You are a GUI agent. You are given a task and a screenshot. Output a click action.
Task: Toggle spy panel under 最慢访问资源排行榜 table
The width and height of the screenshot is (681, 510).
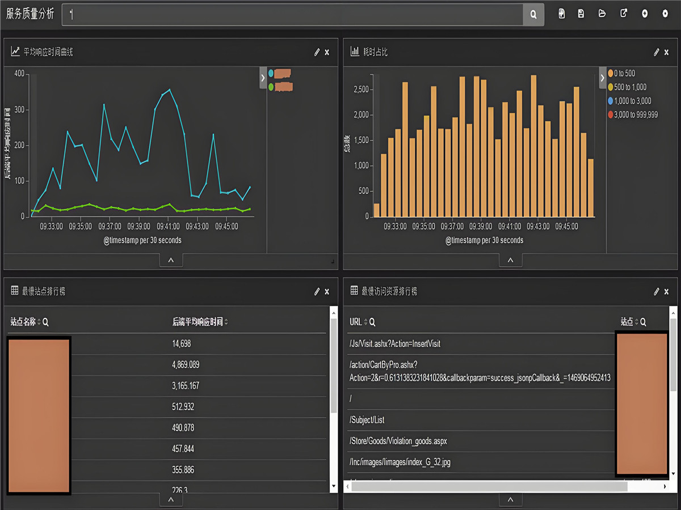(510, 499)
